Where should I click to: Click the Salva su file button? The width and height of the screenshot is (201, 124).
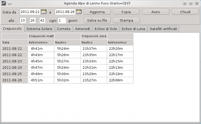pyautogui.click(x=97, y=20)
